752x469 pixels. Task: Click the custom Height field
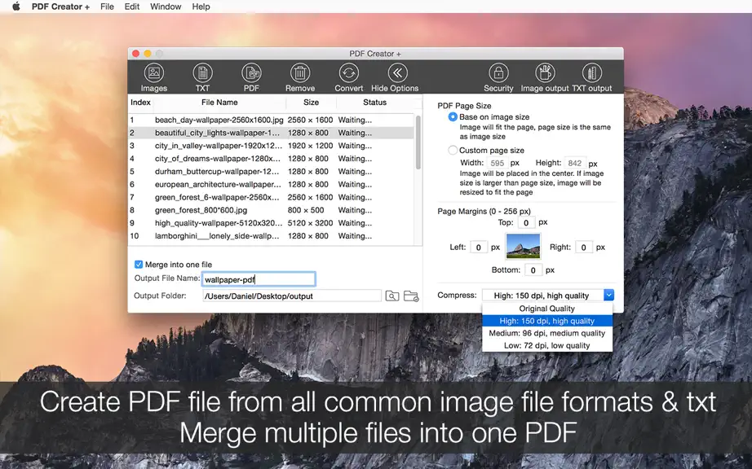pos(574,163)
